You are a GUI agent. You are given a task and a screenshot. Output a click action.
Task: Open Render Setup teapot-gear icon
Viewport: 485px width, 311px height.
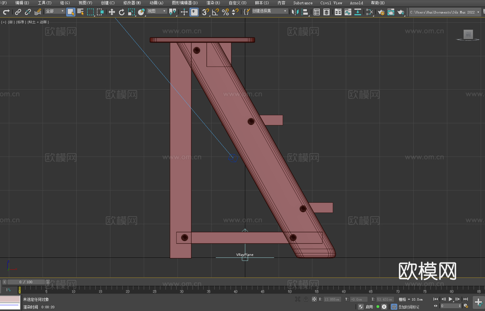[381, 12]
